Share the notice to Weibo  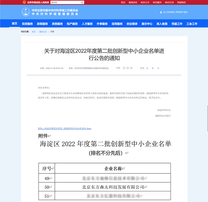[128, 68]
